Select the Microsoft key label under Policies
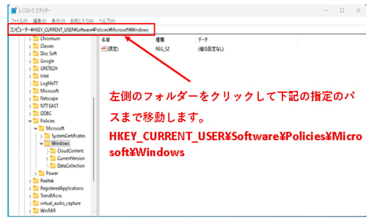Image resolution: width=391 pixels, height=224 pixels. (55, 128)
